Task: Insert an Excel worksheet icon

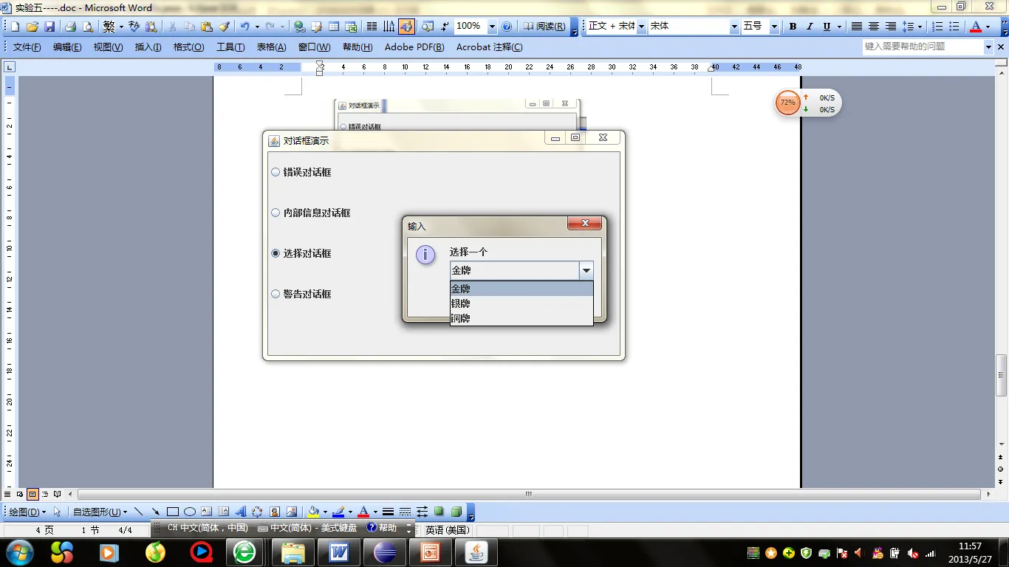Action: pyautogui.click(x=351, y=27)
